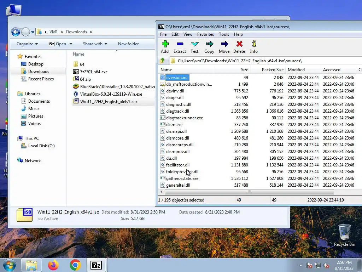Viewport: 362px width, 272px height.
Task: Select the 64.zip file in Explorer
Action: [x=85, y=79]
